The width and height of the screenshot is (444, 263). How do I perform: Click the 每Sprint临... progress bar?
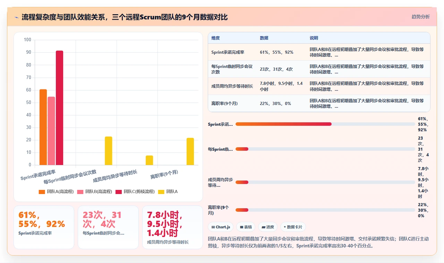pos(325,149)
